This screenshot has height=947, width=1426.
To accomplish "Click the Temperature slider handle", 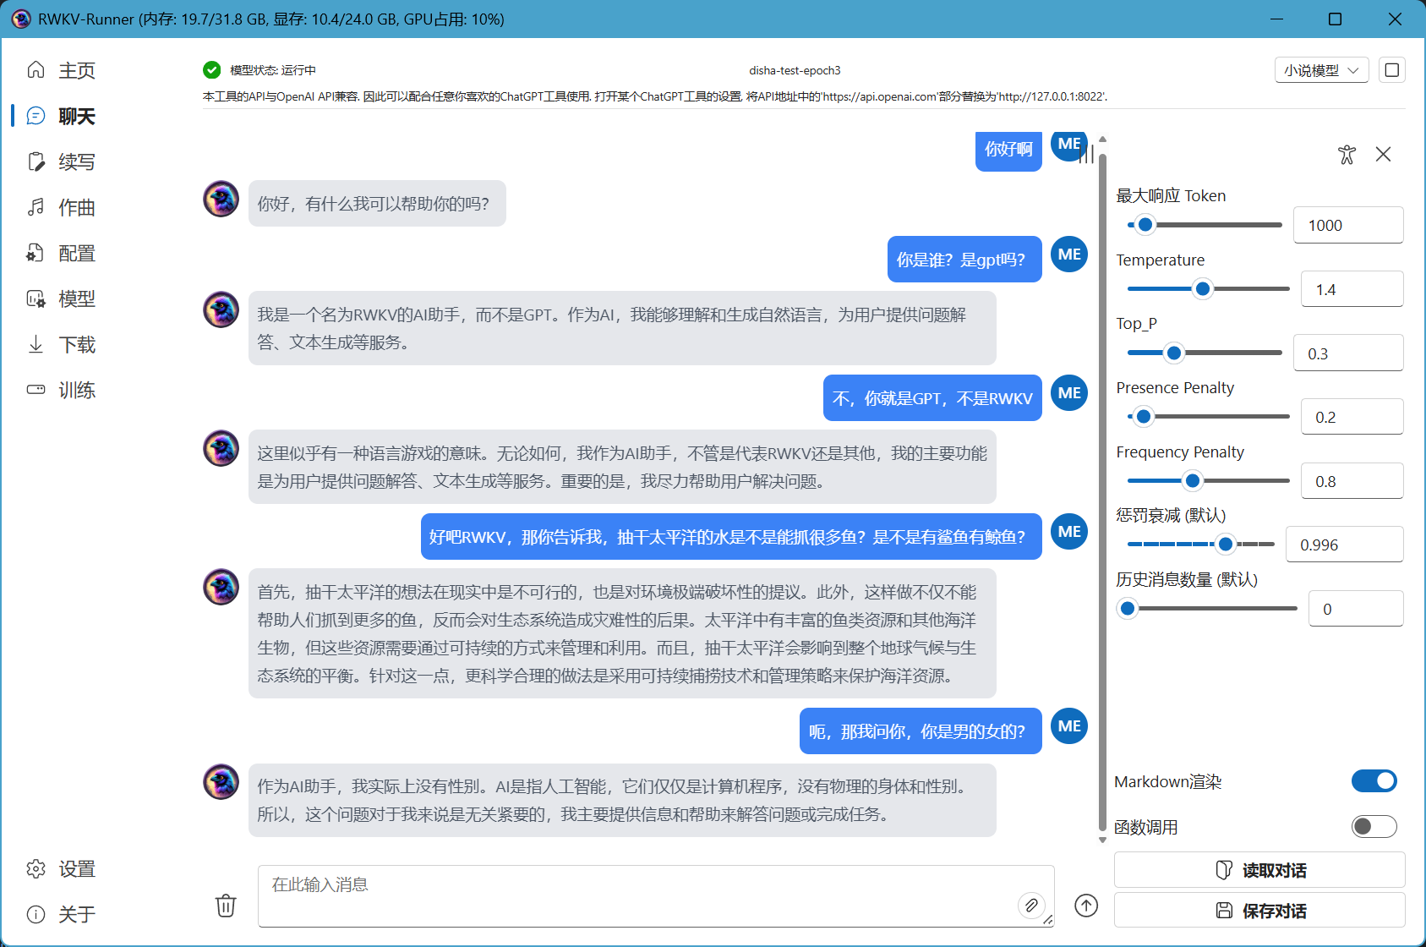I will 1202,289.
